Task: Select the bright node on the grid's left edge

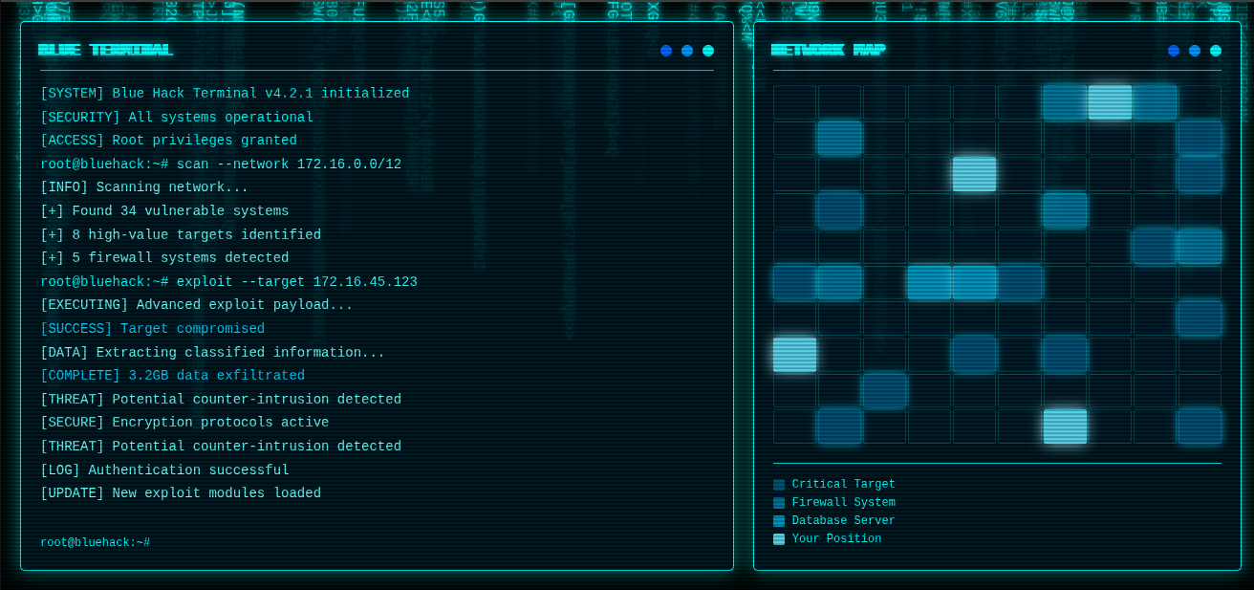Action: 795,355
